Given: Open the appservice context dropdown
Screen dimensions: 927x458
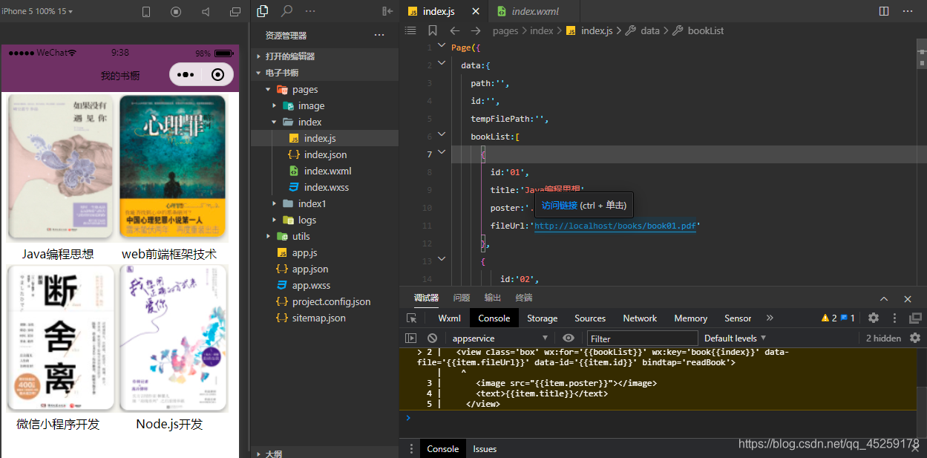Looking at the screenshot, I should coord(499,338).
